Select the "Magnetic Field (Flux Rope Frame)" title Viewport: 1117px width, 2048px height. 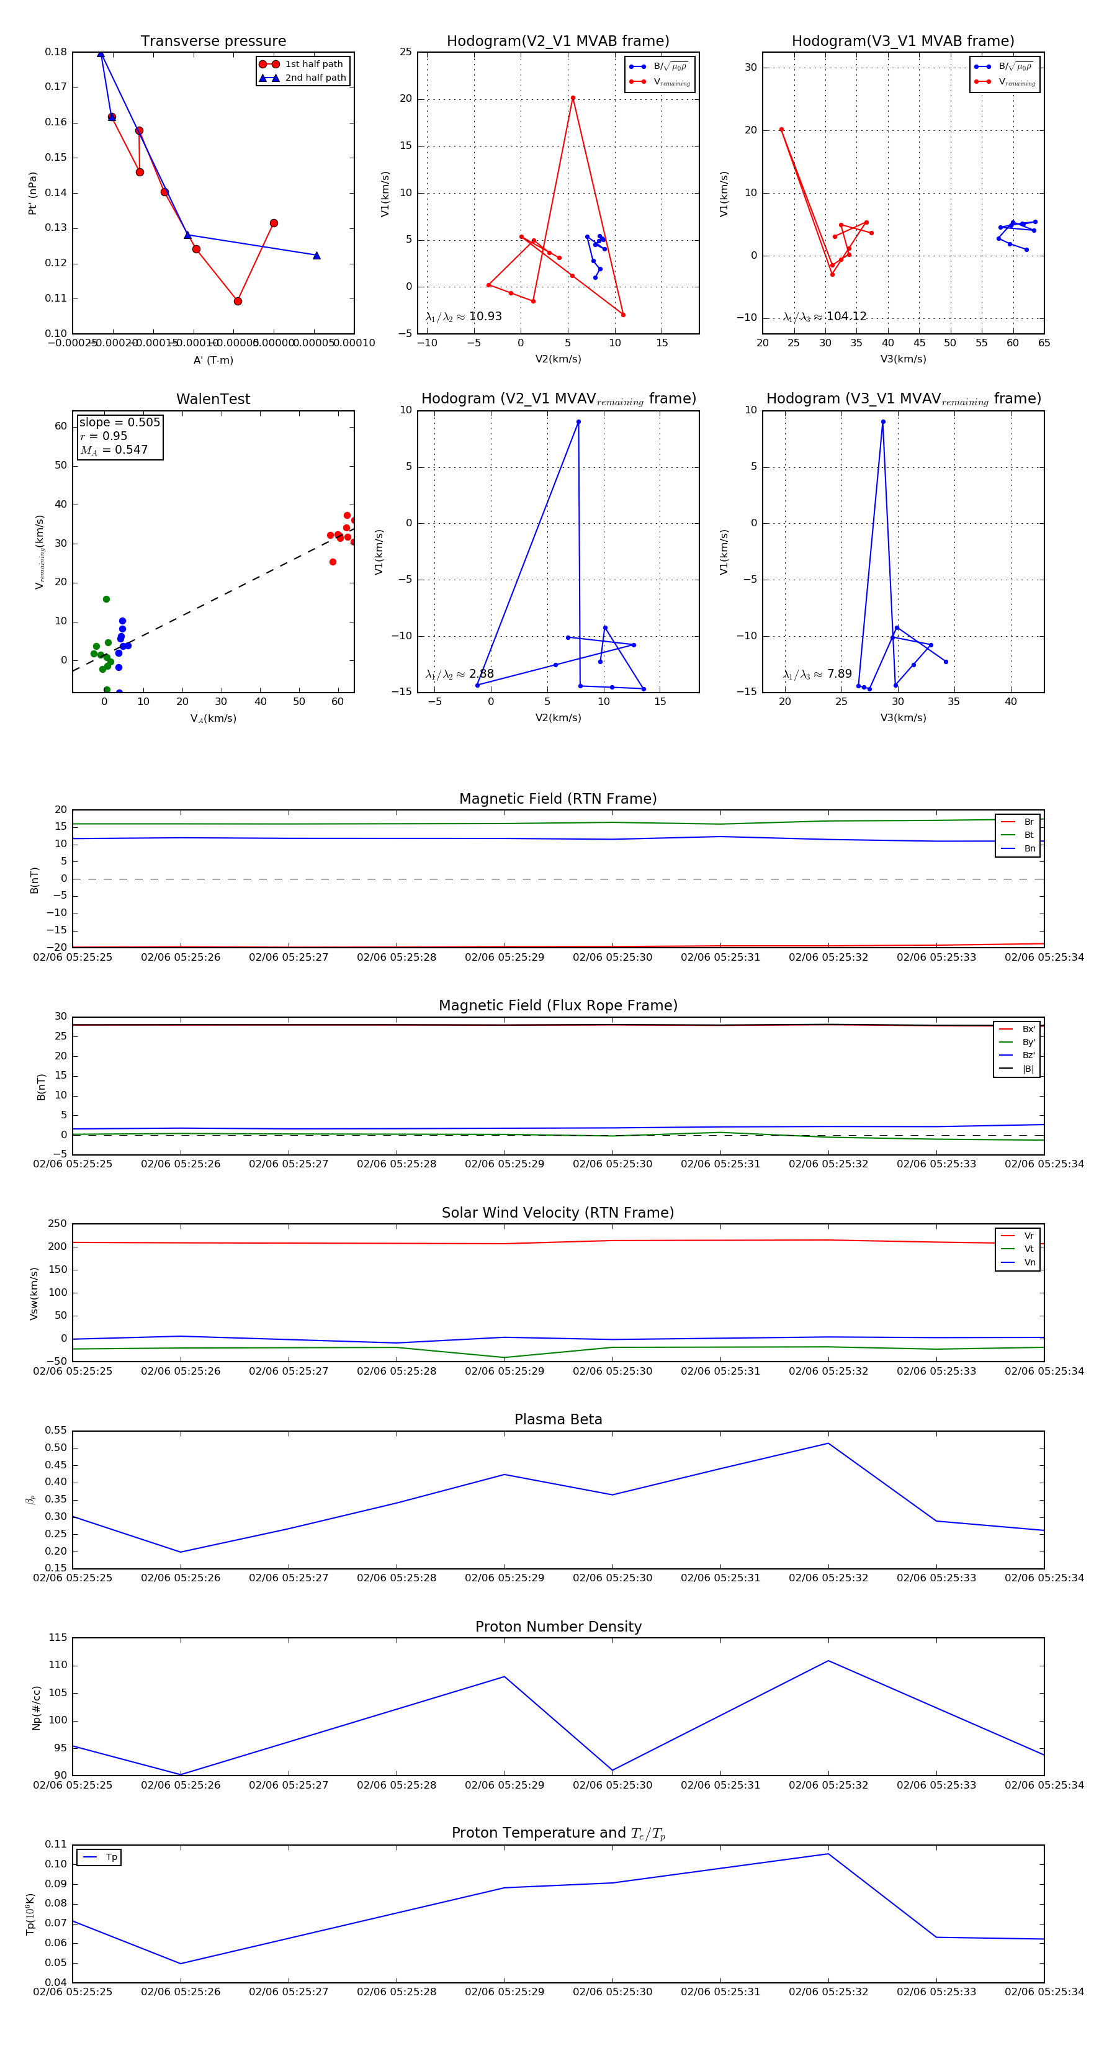click(x=558, y=1006)
